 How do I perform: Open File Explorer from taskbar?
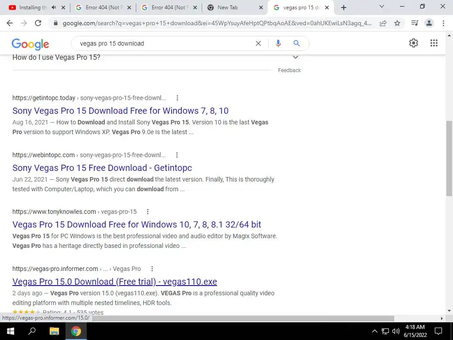tap(54, 331)
